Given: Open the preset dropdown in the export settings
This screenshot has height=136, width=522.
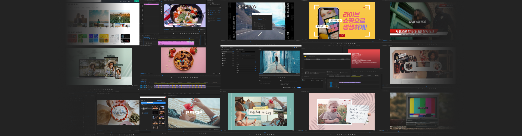Looking at the screenshot, I should (248, 56).
